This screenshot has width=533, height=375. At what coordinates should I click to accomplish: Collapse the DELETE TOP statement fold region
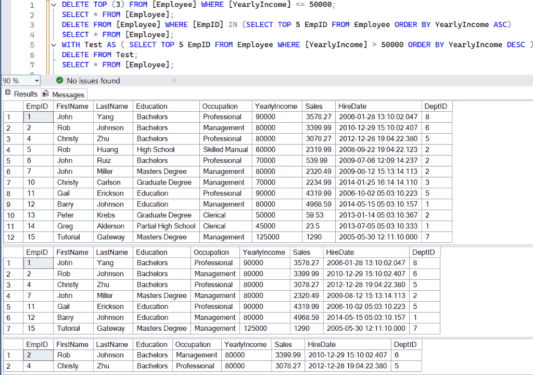point(53,4)
